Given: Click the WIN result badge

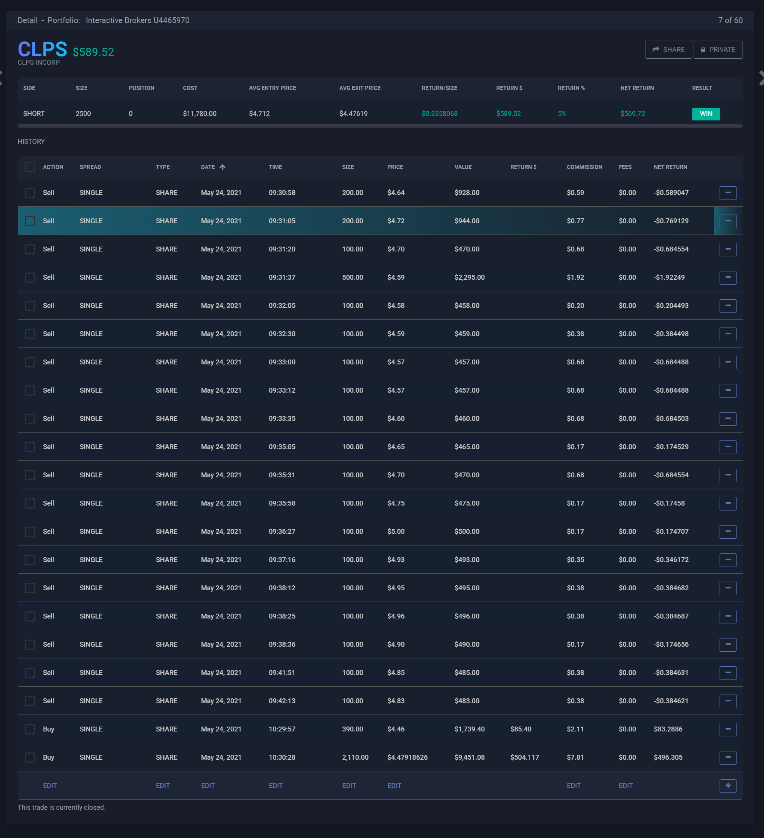Looking at the screenshot, I should [705, 114].
